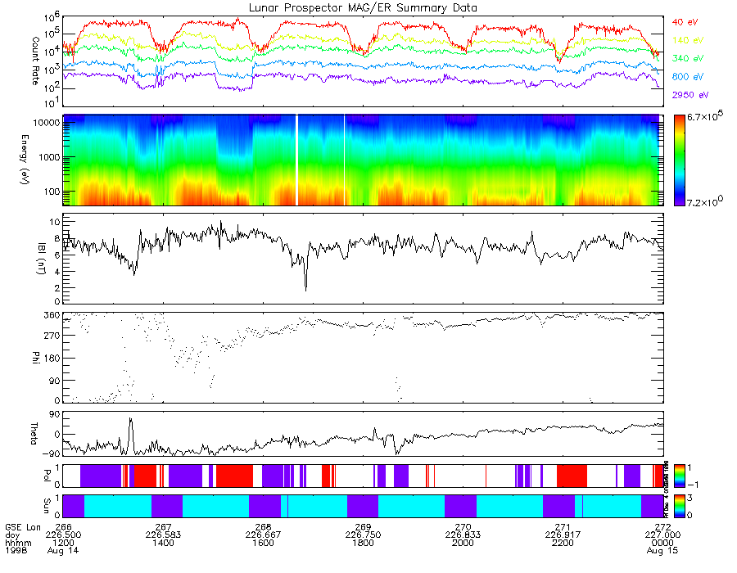Image resolution: width=737 pixels, height=573 pixels.
Task: Select the doy value 226.750
Action: point(363,535)
